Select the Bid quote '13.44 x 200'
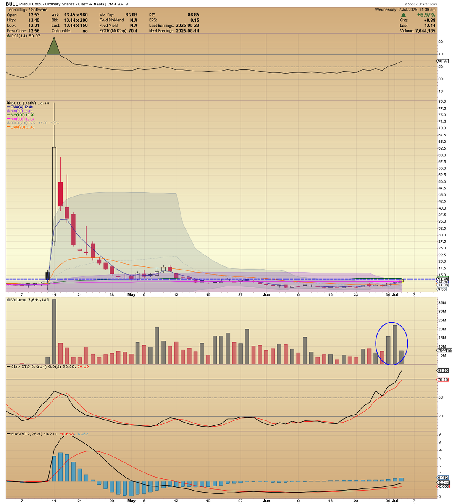 coord(76,20)
